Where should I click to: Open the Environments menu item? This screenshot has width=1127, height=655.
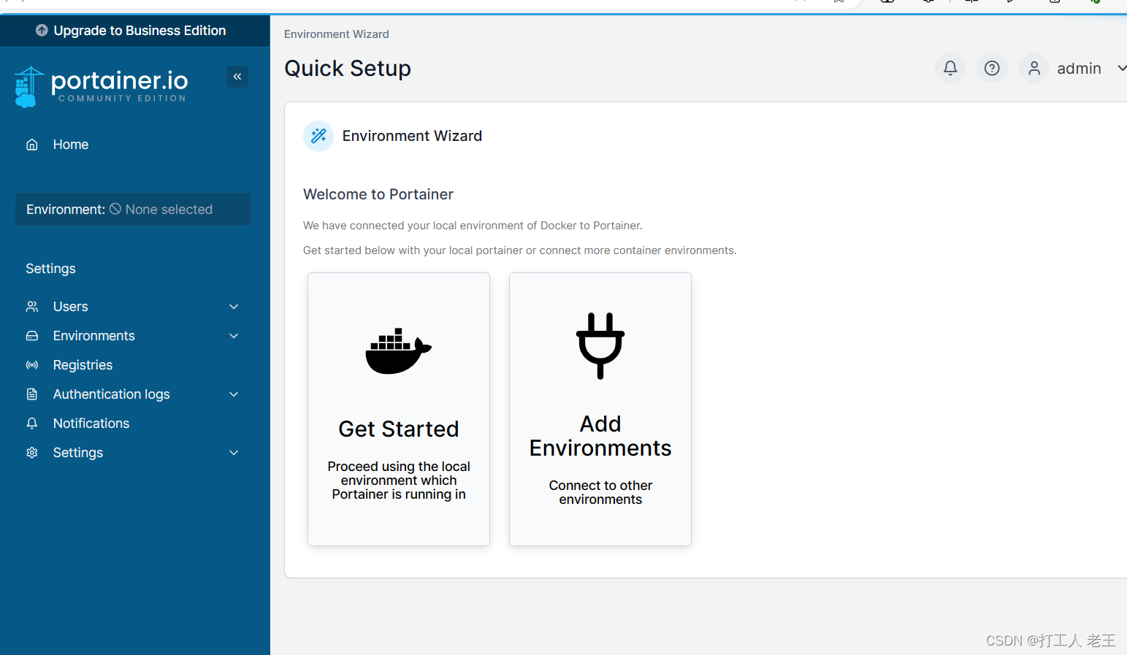[94, 336]
